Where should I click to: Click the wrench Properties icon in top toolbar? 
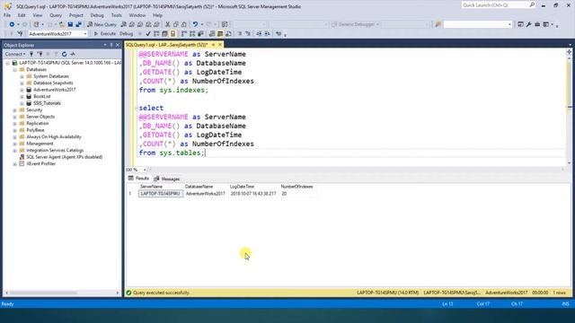(x=529, y=24)
